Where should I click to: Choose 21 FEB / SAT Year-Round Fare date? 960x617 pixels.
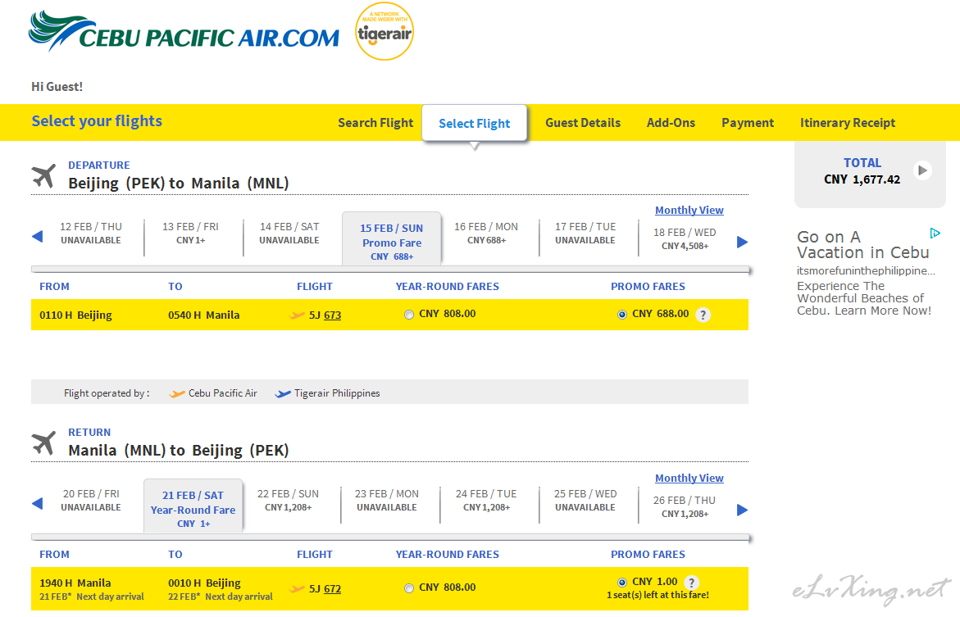pyautogui.click(x=193, y=507)
